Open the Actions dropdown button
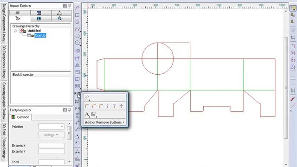This screenshot has width=297, height=167. [x=52, y=135]
